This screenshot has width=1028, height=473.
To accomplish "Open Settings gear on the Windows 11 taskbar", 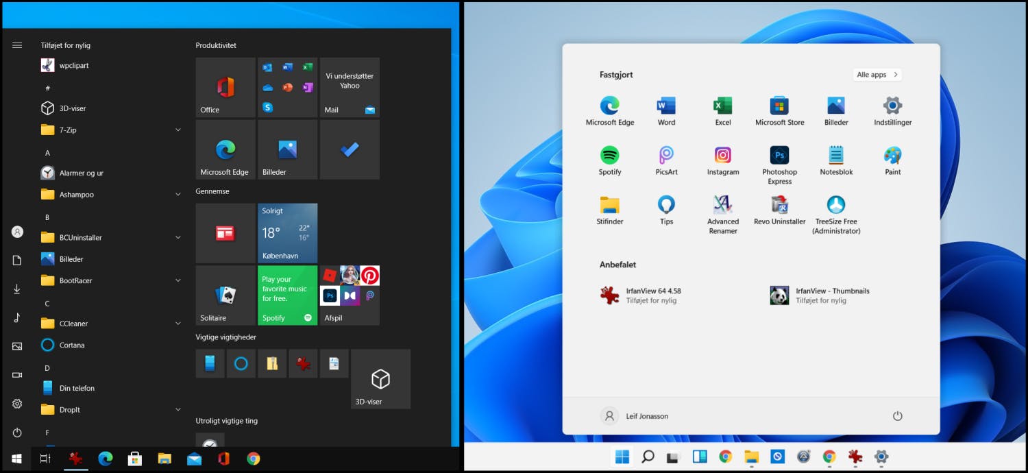I will point(881,457).
